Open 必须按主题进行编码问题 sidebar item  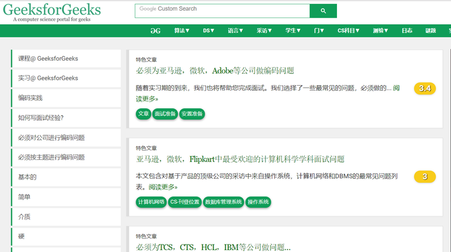pos(66,158)
